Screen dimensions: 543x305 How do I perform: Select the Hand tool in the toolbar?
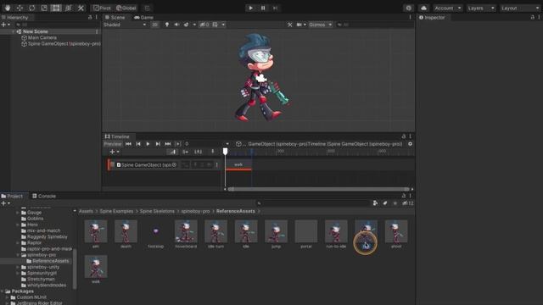point(8,8)
